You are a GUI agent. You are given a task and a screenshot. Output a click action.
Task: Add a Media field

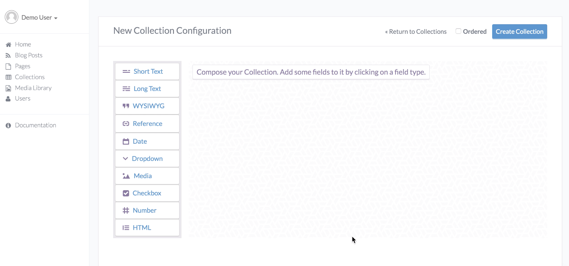tap(147, 176)
